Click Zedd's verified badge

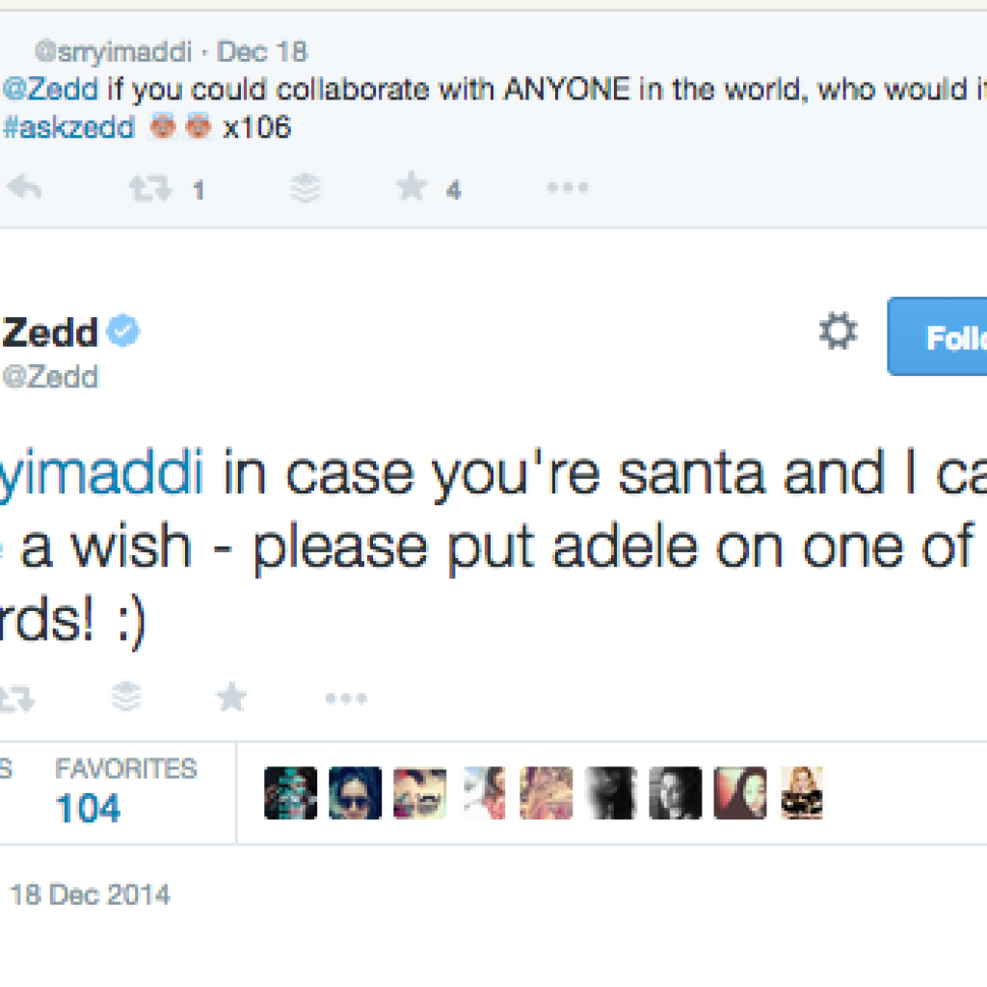(x=123, y=333)
